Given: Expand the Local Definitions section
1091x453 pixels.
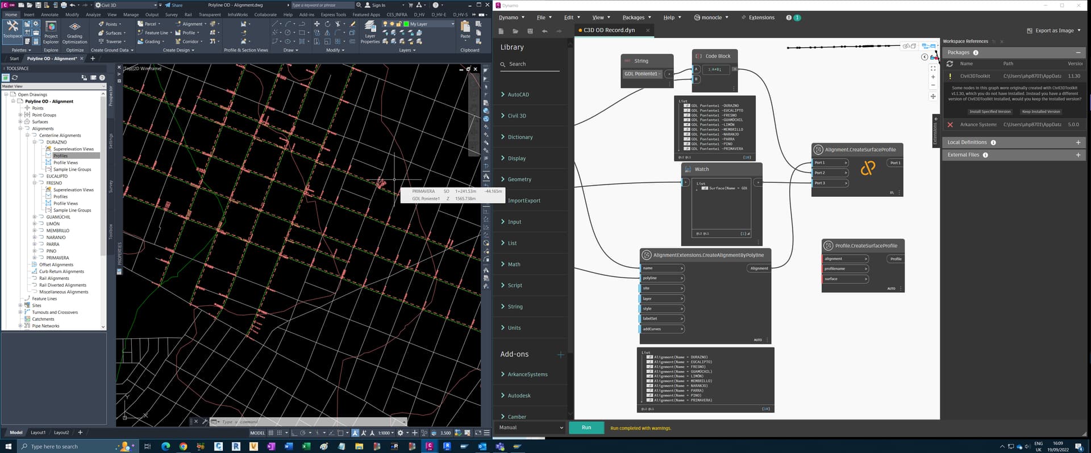Looking at the screenshot, I should click(x=1078, y=142).
